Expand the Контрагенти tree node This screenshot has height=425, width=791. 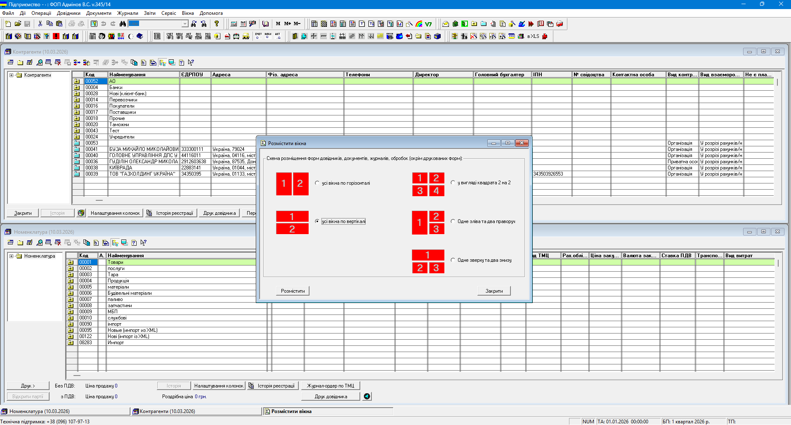click(12, 75)
